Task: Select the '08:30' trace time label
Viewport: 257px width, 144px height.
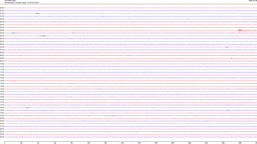Action: click(2, 55)
